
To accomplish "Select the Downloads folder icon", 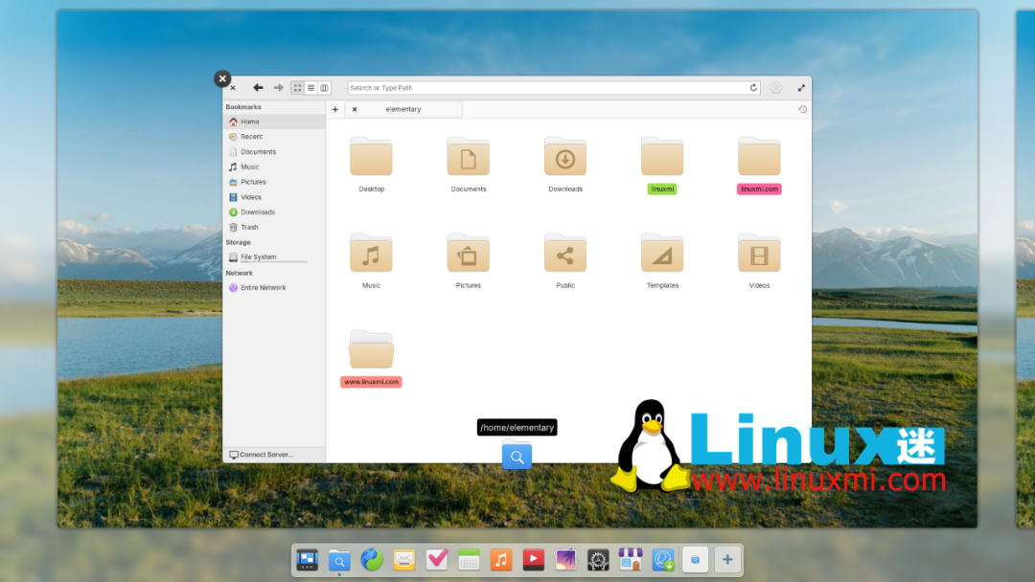I will 565,157.
